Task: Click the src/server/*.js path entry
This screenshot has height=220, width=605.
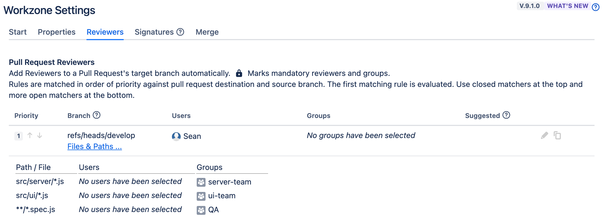Action: tap(40, 182)
